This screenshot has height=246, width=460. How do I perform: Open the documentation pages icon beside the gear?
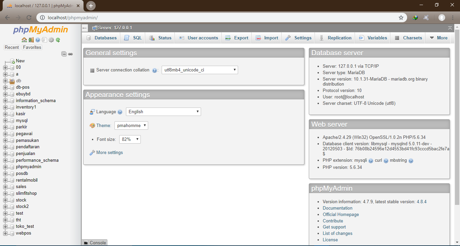pos(44,40)
